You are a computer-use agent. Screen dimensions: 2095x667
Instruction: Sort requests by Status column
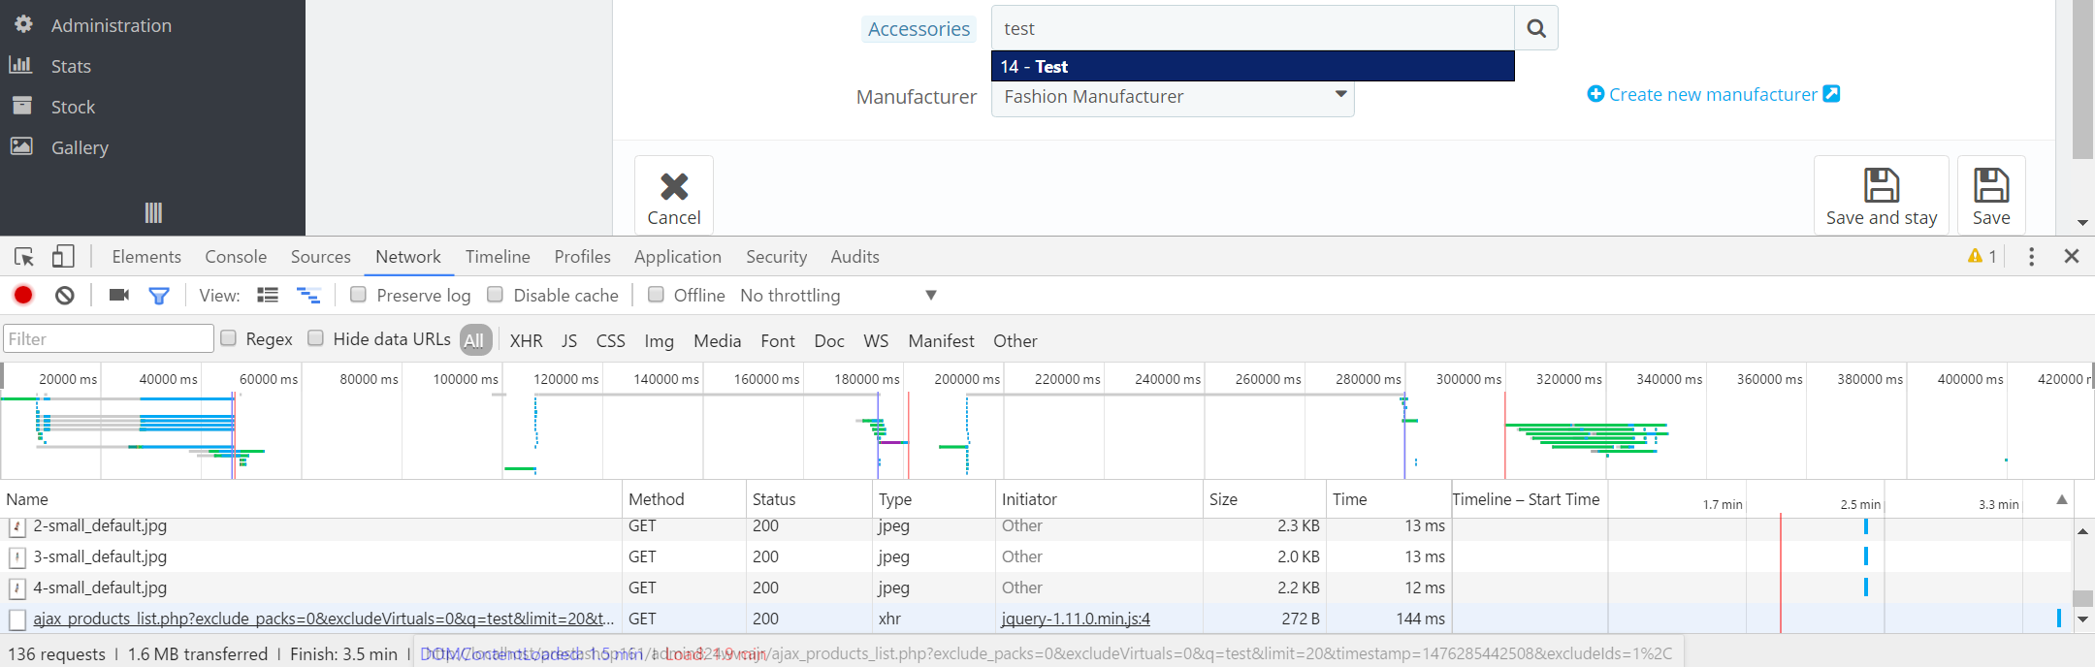(809, 499)
